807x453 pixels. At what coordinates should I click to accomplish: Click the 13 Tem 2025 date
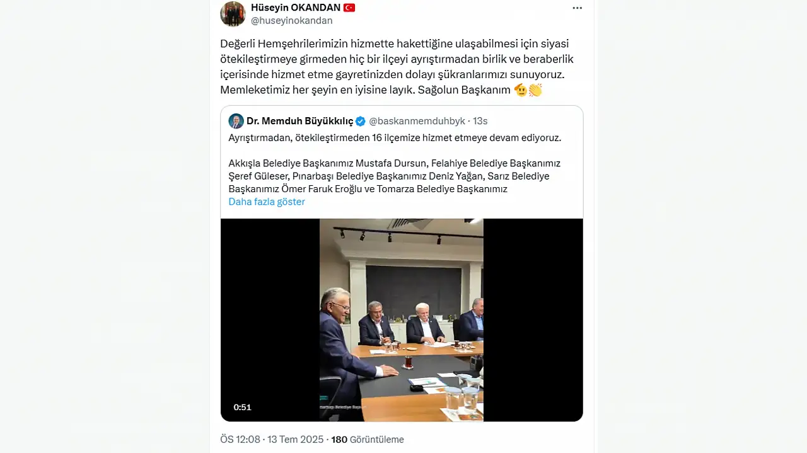(295, 439)
